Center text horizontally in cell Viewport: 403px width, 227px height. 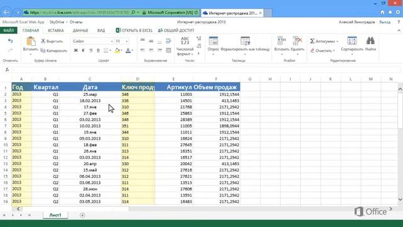[x=151, y=50]
